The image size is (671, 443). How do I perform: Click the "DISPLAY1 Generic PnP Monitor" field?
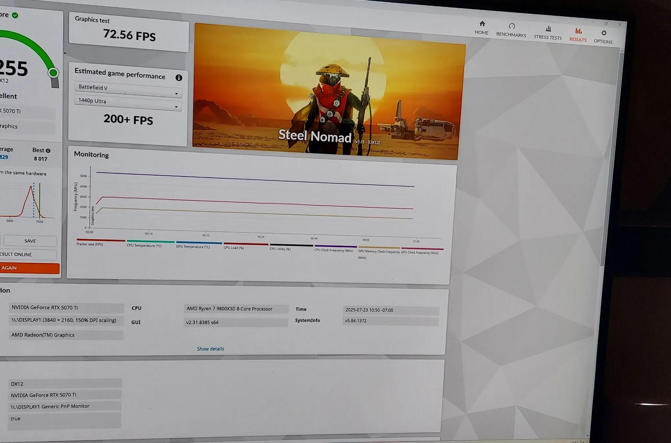click(65, 406)
